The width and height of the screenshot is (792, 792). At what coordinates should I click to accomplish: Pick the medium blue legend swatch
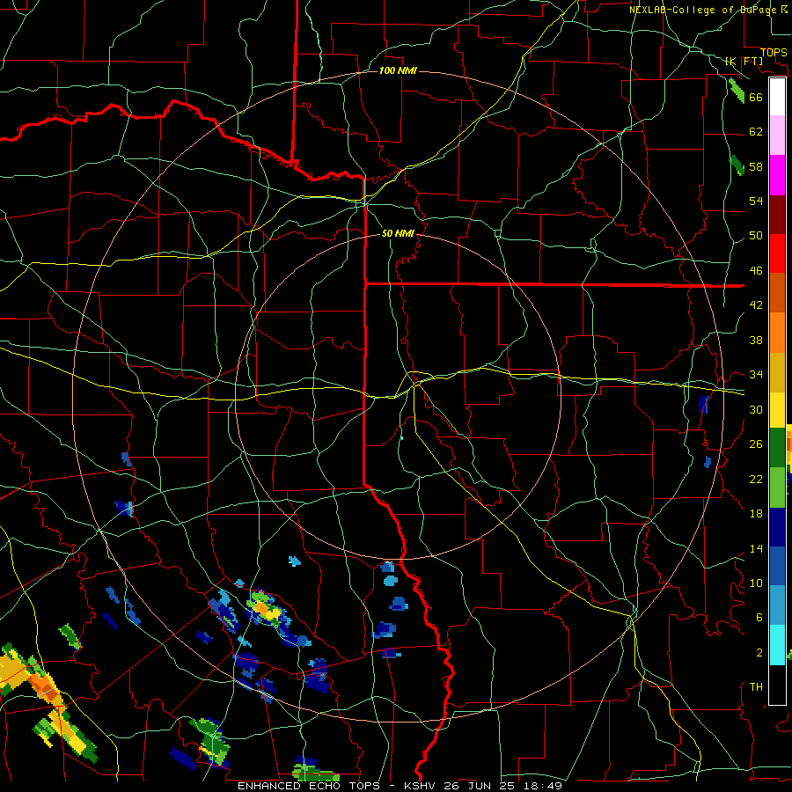point(777,567)
